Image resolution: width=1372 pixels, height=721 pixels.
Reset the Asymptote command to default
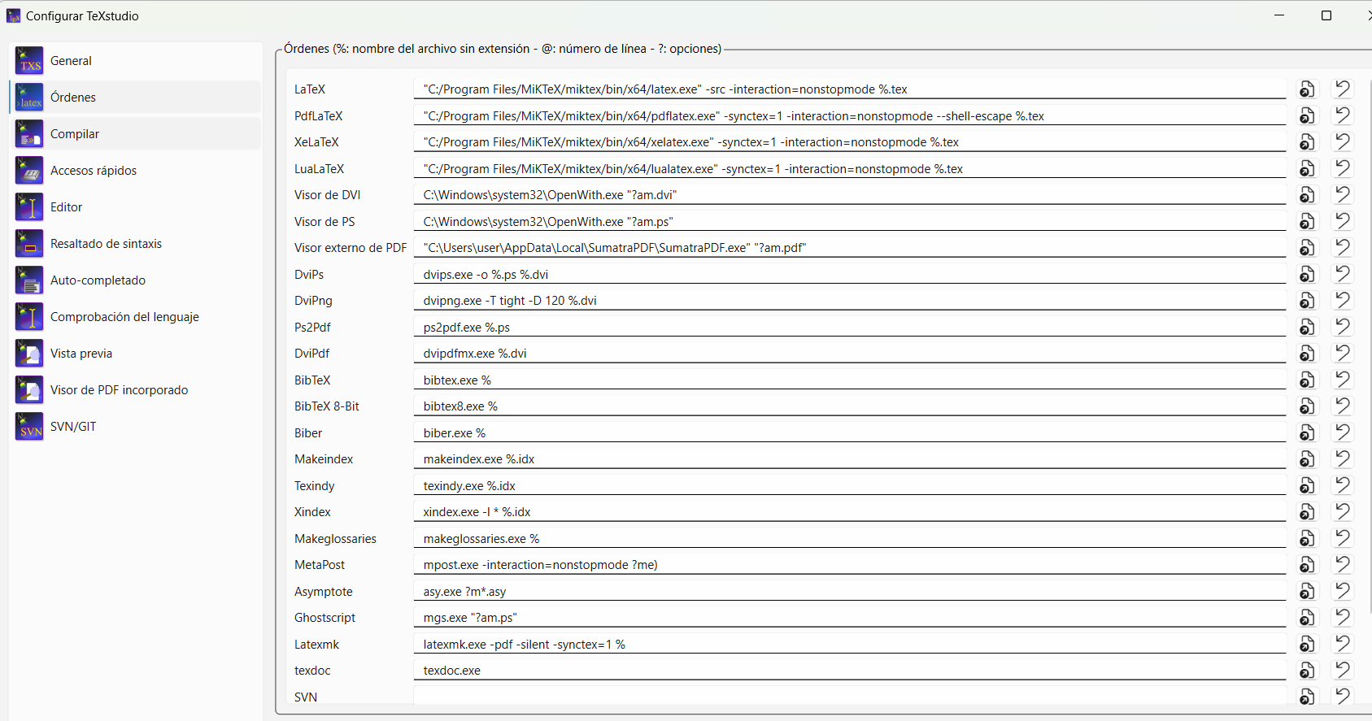tap(1343, 591)
